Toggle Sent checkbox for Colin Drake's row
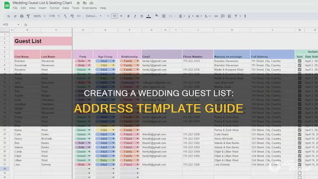The height and width of the screenshot is (179, 318). click(x=300, y=134)
